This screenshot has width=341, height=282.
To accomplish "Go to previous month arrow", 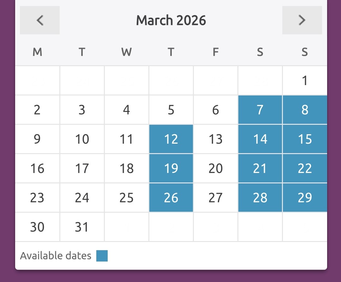I will pyautogui.click(x=40, y=20).
